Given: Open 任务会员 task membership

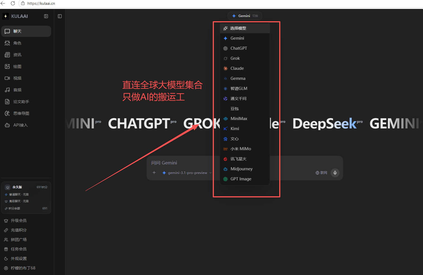Looking at the screenshot, I should pyautogui.click(x=26, y=249).
